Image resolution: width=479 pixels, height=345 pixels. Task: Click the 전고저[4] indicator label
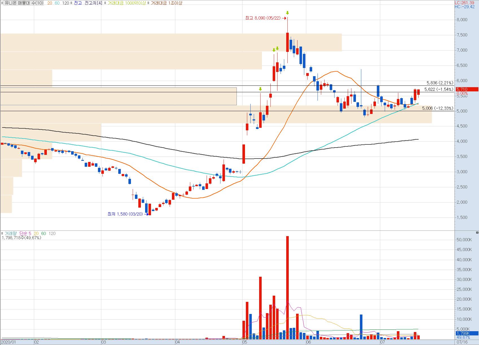(94, 3)
